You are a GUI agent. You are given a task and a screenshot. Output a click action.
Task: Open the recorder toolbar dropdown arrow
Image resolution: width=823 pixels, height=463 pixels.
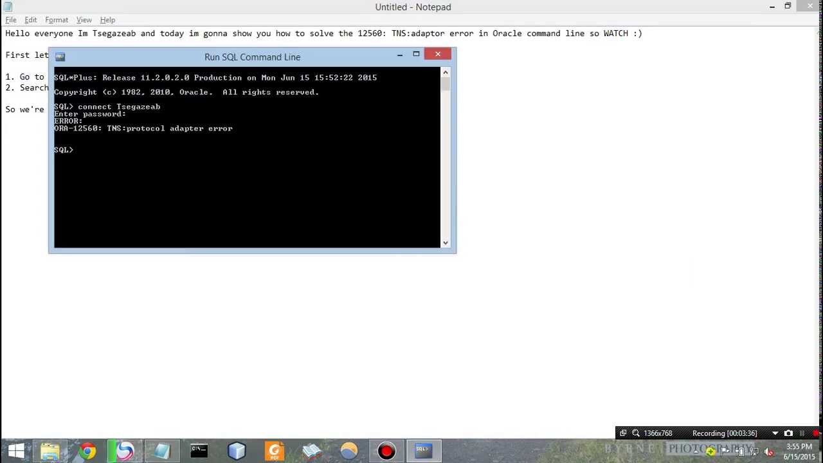(775, 433)
